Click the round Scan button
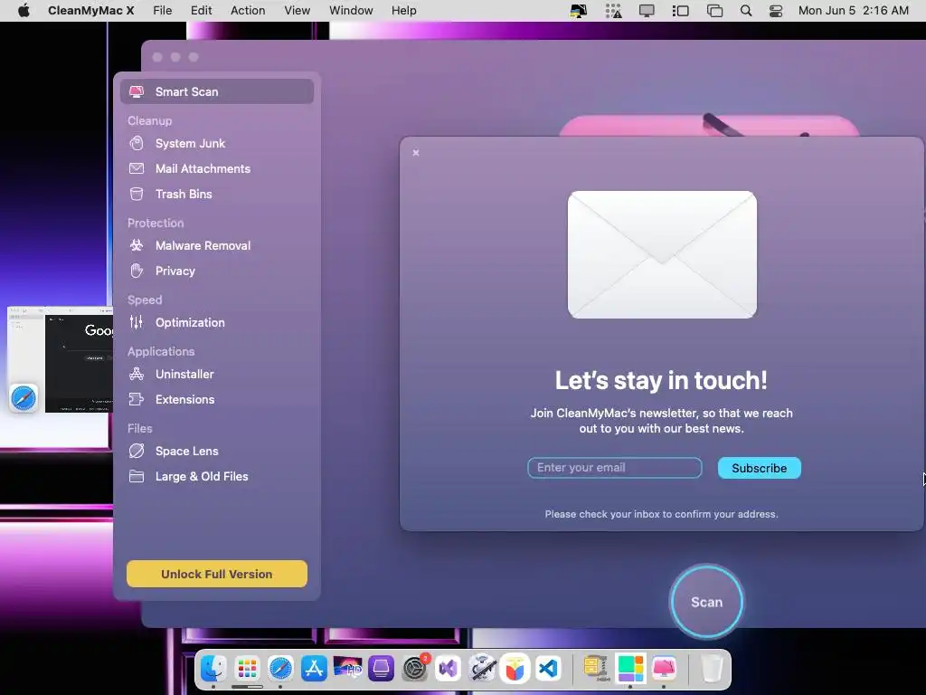Viewport: 926px width, 695px height. [706, 602]
